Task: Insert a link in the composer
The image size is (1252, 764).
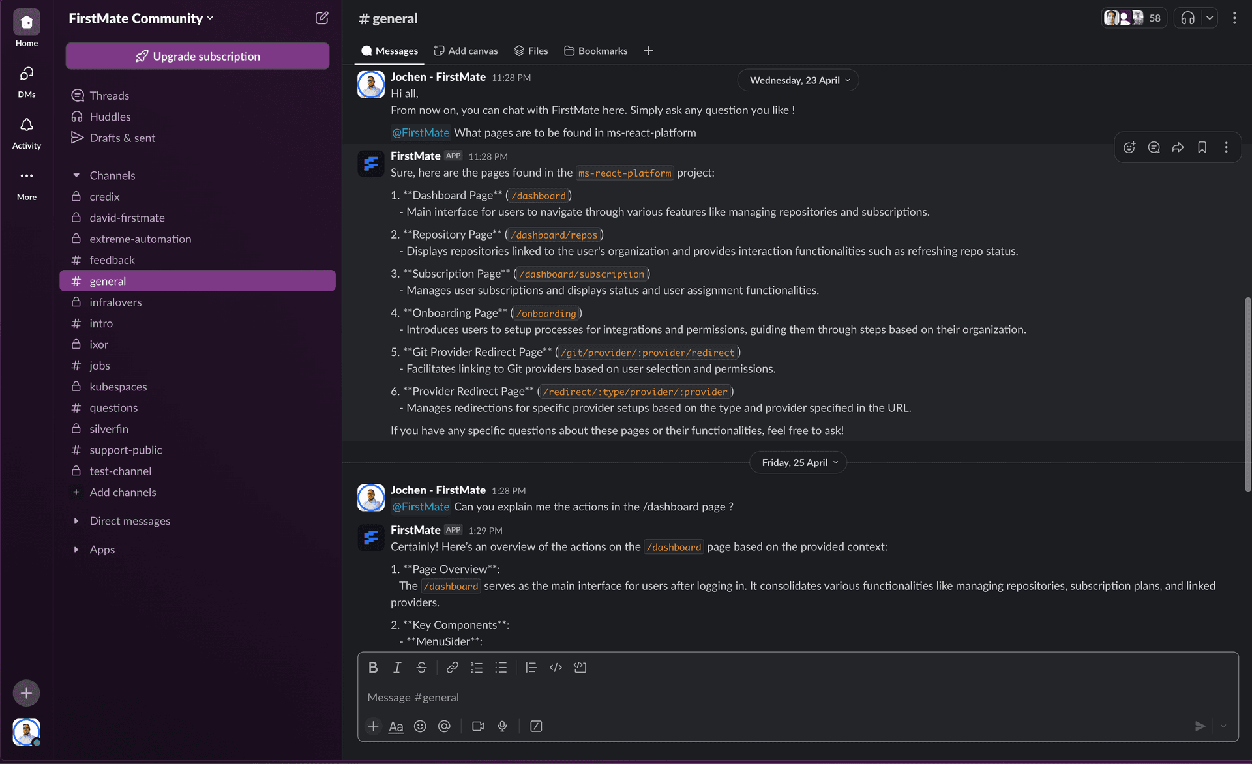Action: [452, 668]
